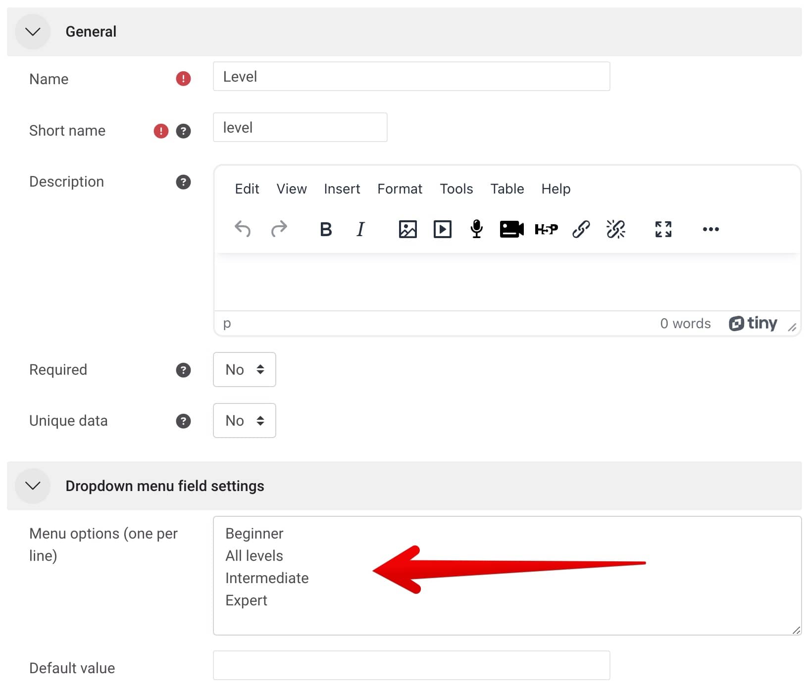
Task: Open help for Unique data
Action: 184,421
